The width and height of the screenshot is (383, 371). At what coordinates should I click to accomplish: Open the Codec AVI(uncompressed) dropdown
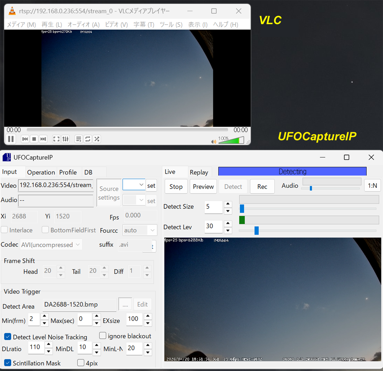pos(51,244)
